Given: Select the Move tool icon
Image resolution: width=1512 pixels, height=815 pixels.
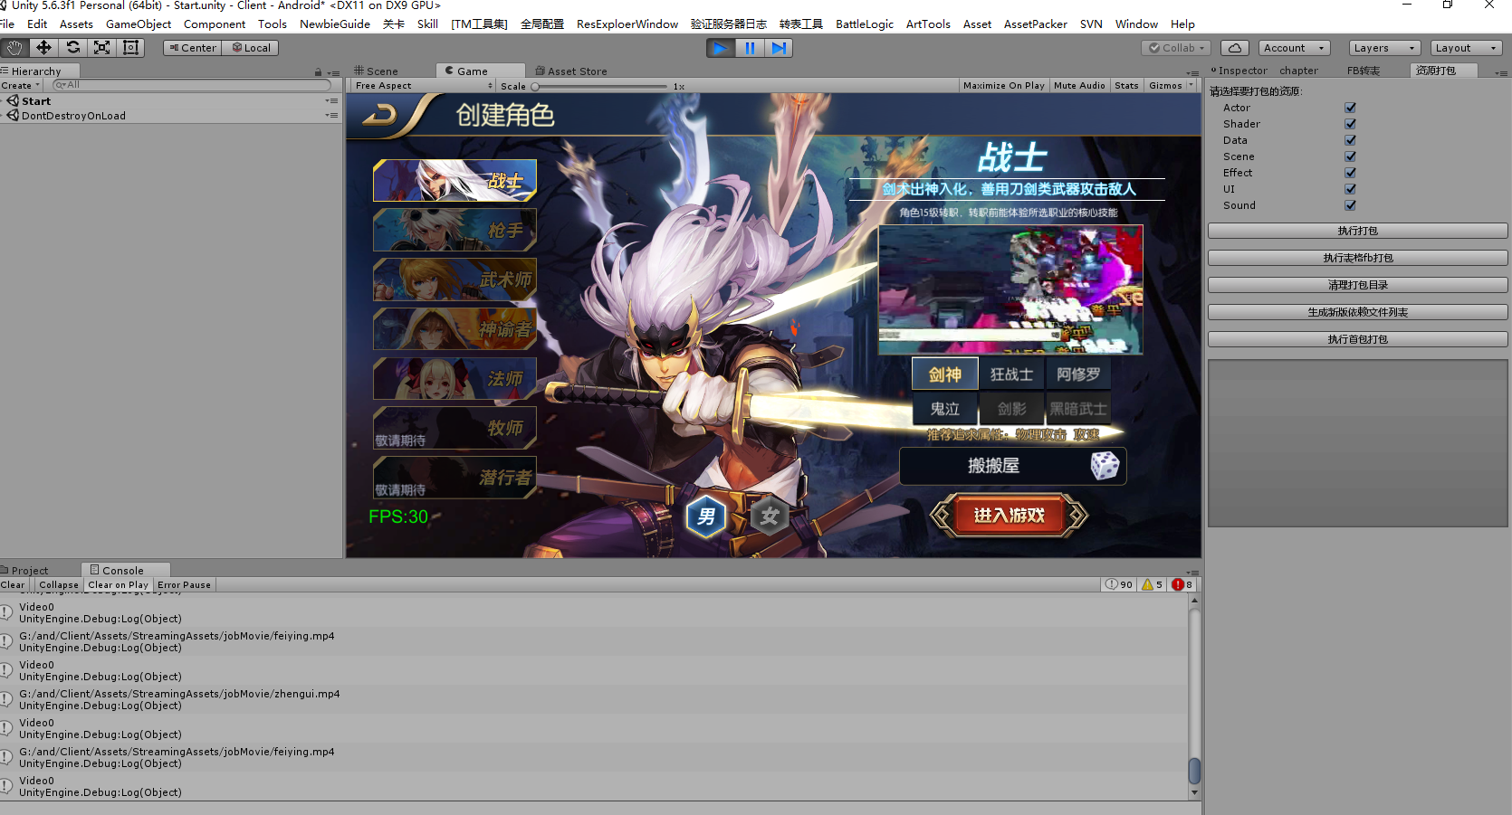Looking at the screenshot, I should pos(43,48).
